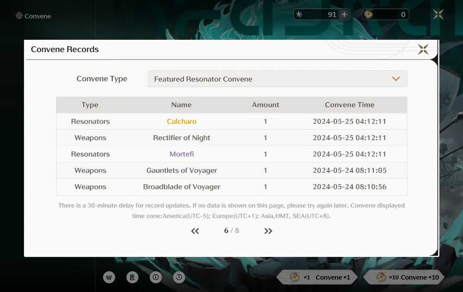Go to previous records page
This screenshot has height=292, width=463.
pyautogui.click(x=195, y=231)
